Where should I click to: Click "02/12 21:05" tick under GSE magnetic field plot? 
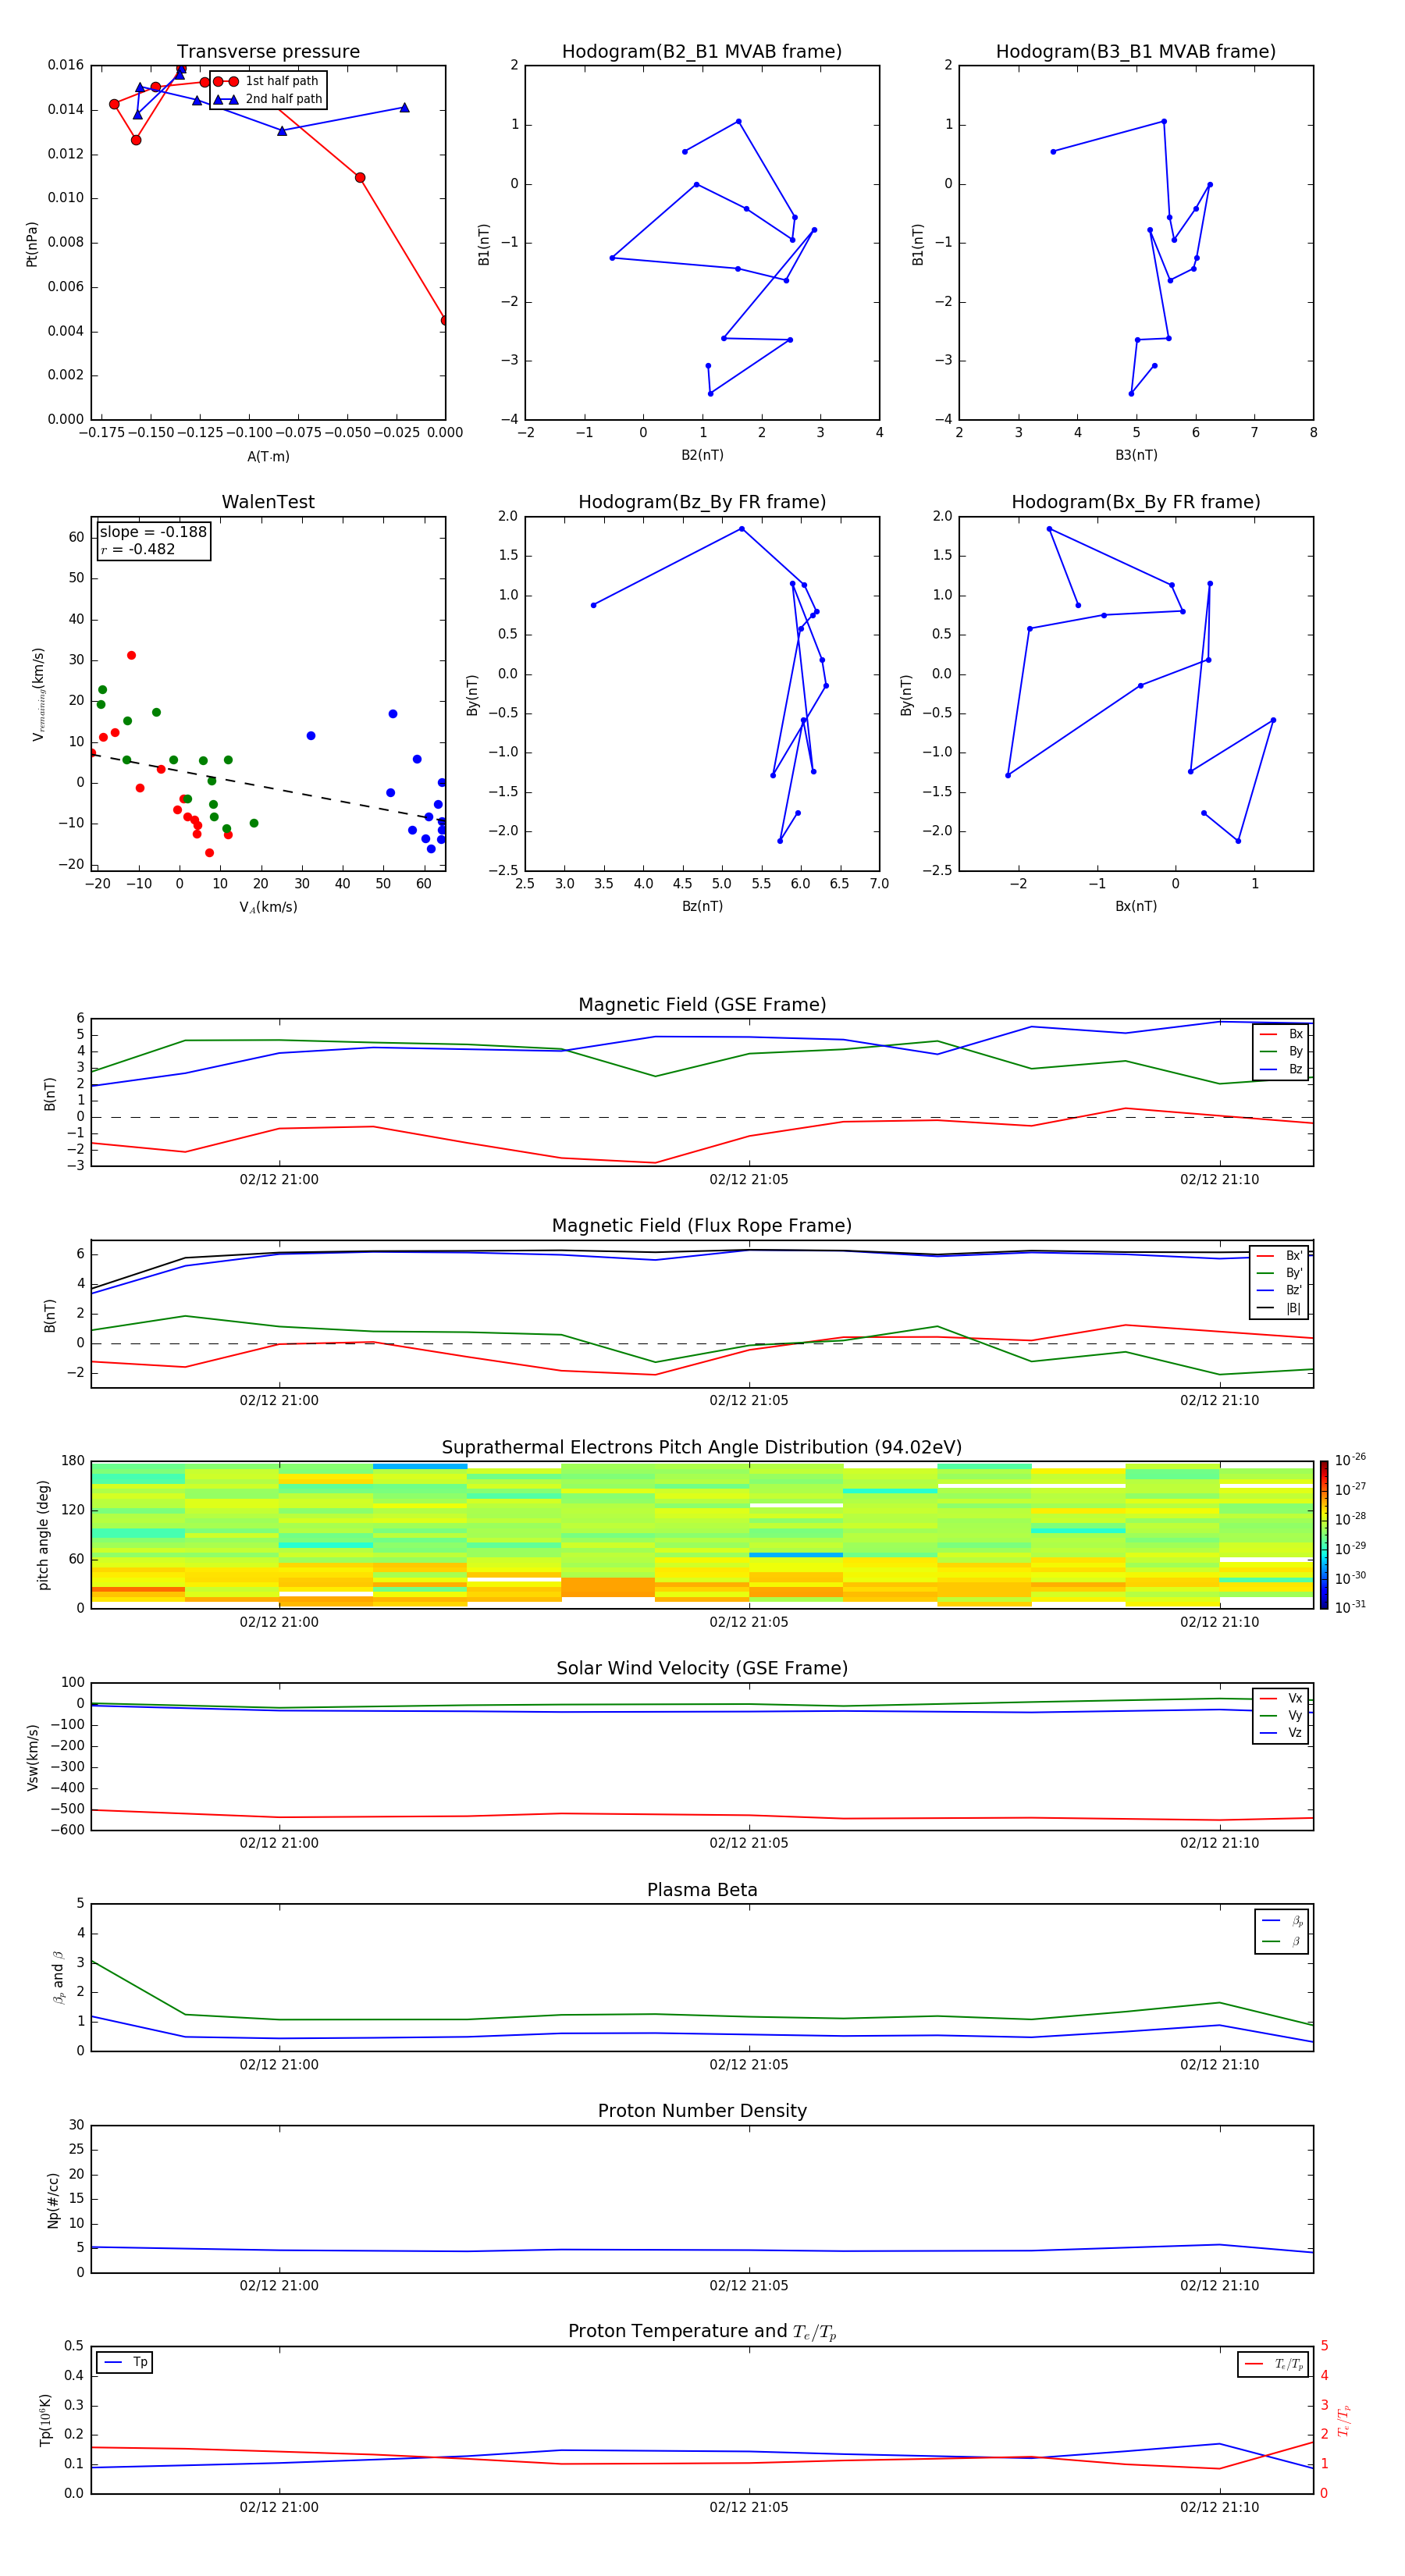tap(749, 1180)
